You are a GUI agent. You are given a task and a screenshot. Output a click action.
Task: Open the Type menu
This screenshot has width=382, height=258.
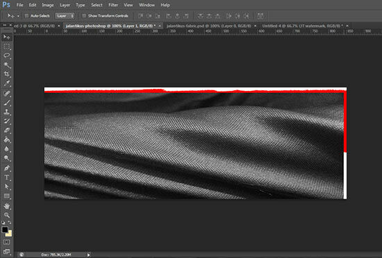(81, 5)
